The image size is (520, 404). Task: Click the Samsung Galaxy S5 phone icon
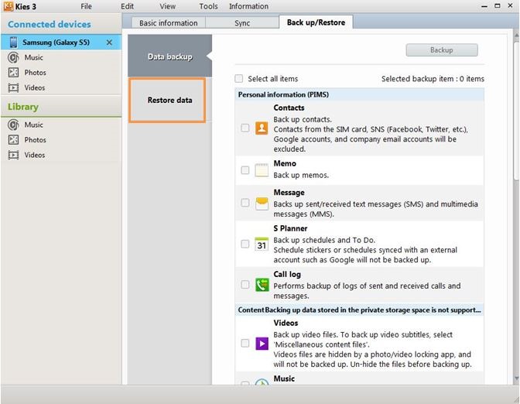click(x=13, y=43)
